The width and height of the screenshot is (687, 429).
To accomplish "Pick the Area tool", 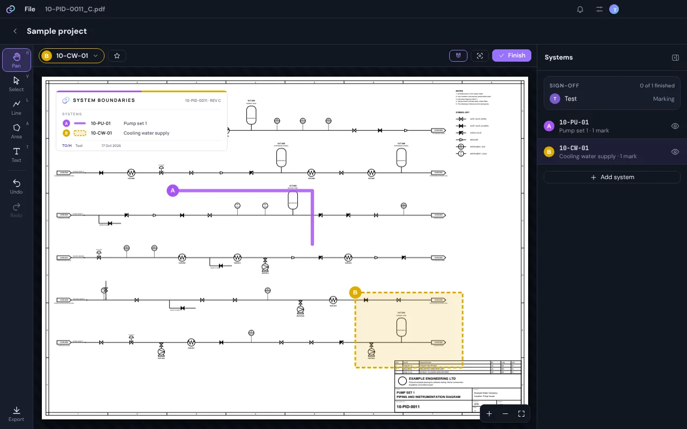I will click(x=17, y=131).
